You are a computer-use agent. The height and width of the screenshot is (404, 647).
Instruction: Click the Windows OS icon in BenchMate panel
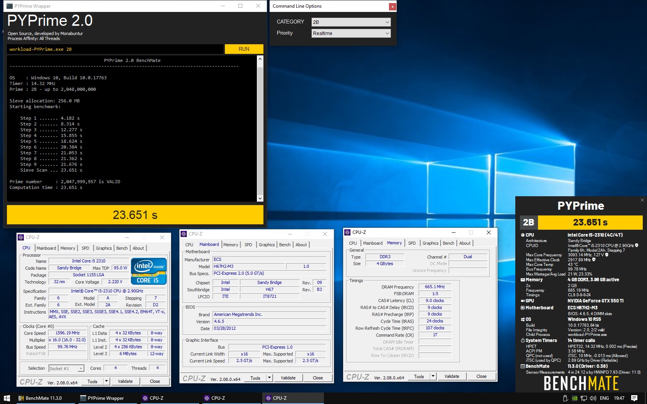pos(523,319)
